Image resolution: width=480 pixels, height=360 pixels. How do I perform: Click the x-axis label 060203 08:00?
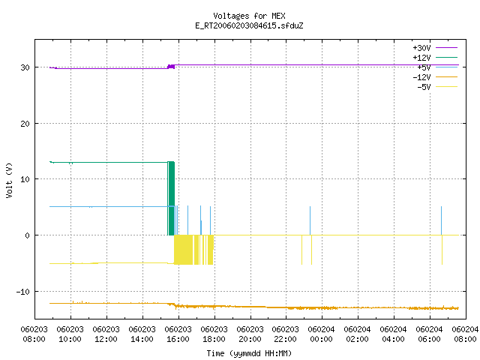click(34, 334)
